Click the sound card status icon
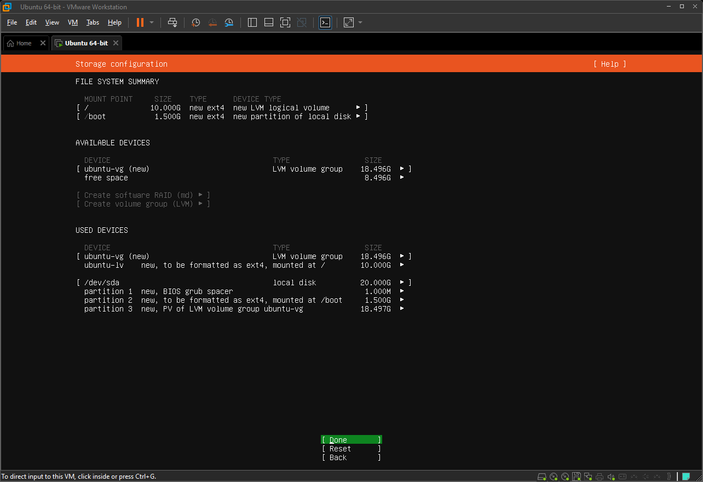Screen dimensions: 703x482 click(x=612, y=477)
